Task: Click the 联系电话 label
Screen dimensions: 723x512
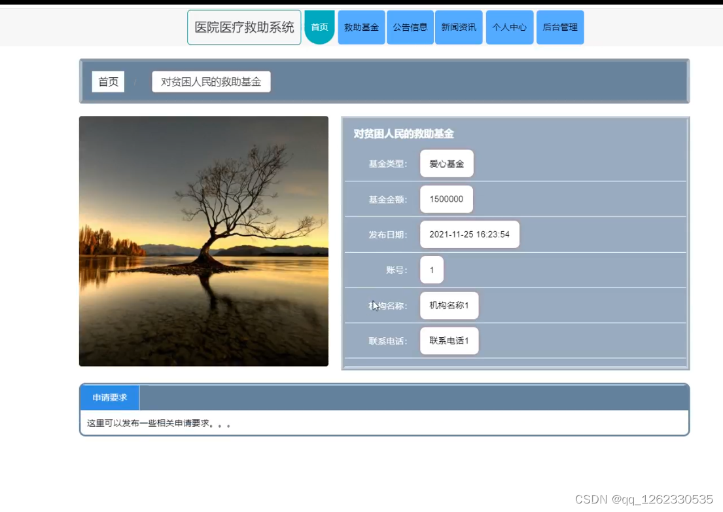Action: (x=388, y=341)
